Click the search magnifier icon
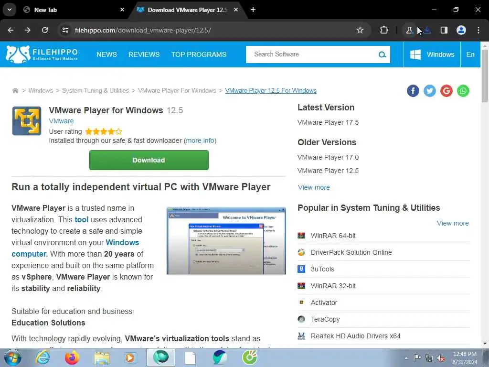Image resolution: width=489 pixels, height=367 pixels. pyautogui.click(x=382, y=54)
